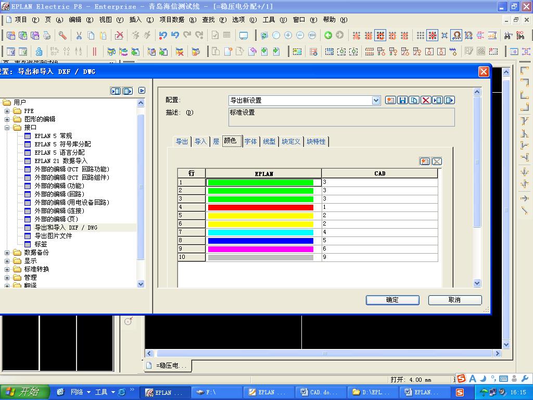Switch to the 字体 tab

(x=250, y=141)
